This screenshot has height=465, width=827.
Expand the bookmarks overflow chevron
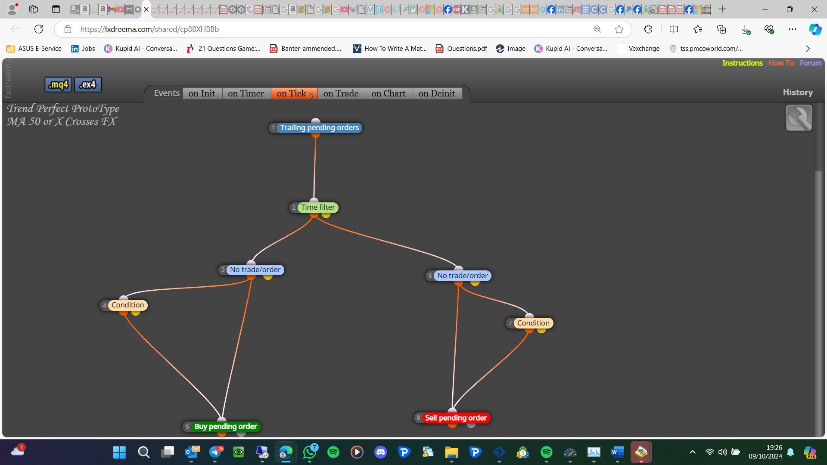[808, 49]
